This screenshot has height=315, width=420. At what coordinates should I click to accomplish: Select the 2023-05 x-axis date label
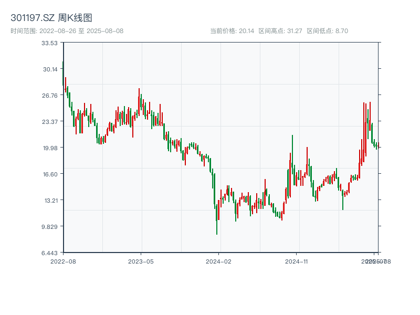tap(141, 261)
